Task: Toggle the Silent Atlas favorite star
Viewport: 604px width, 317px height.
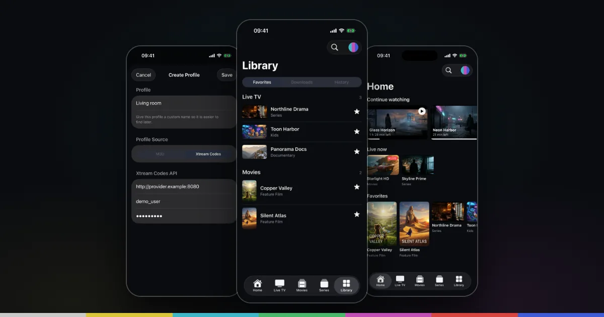Action: pos(357,214)
